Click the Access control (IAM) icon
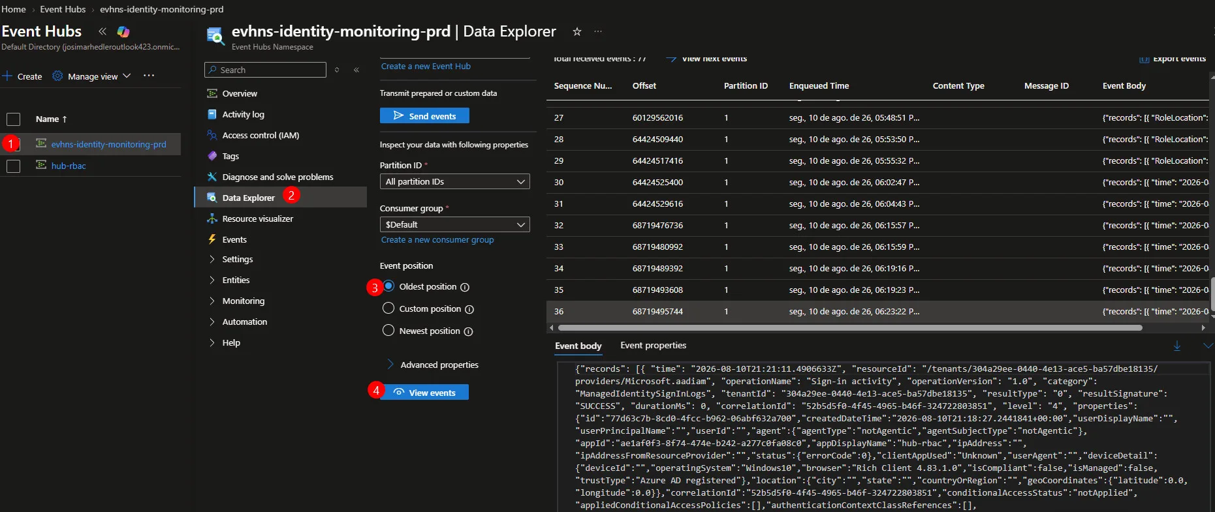The image size is (1215, 512). click(212, 135)
